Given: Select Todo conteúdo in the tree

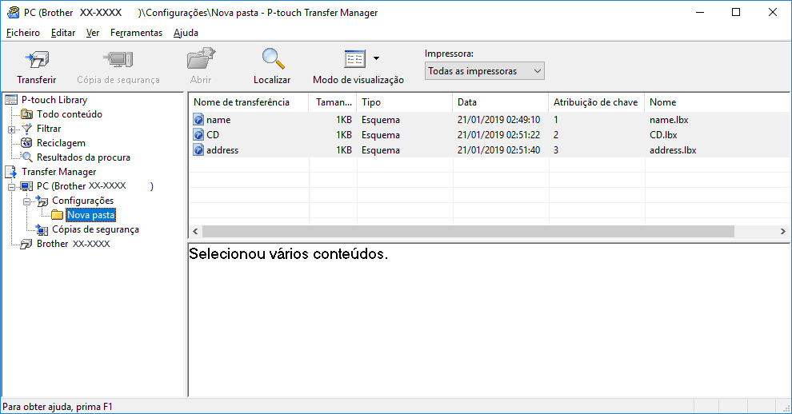Looking at the screenshot, I should [69, 114].
